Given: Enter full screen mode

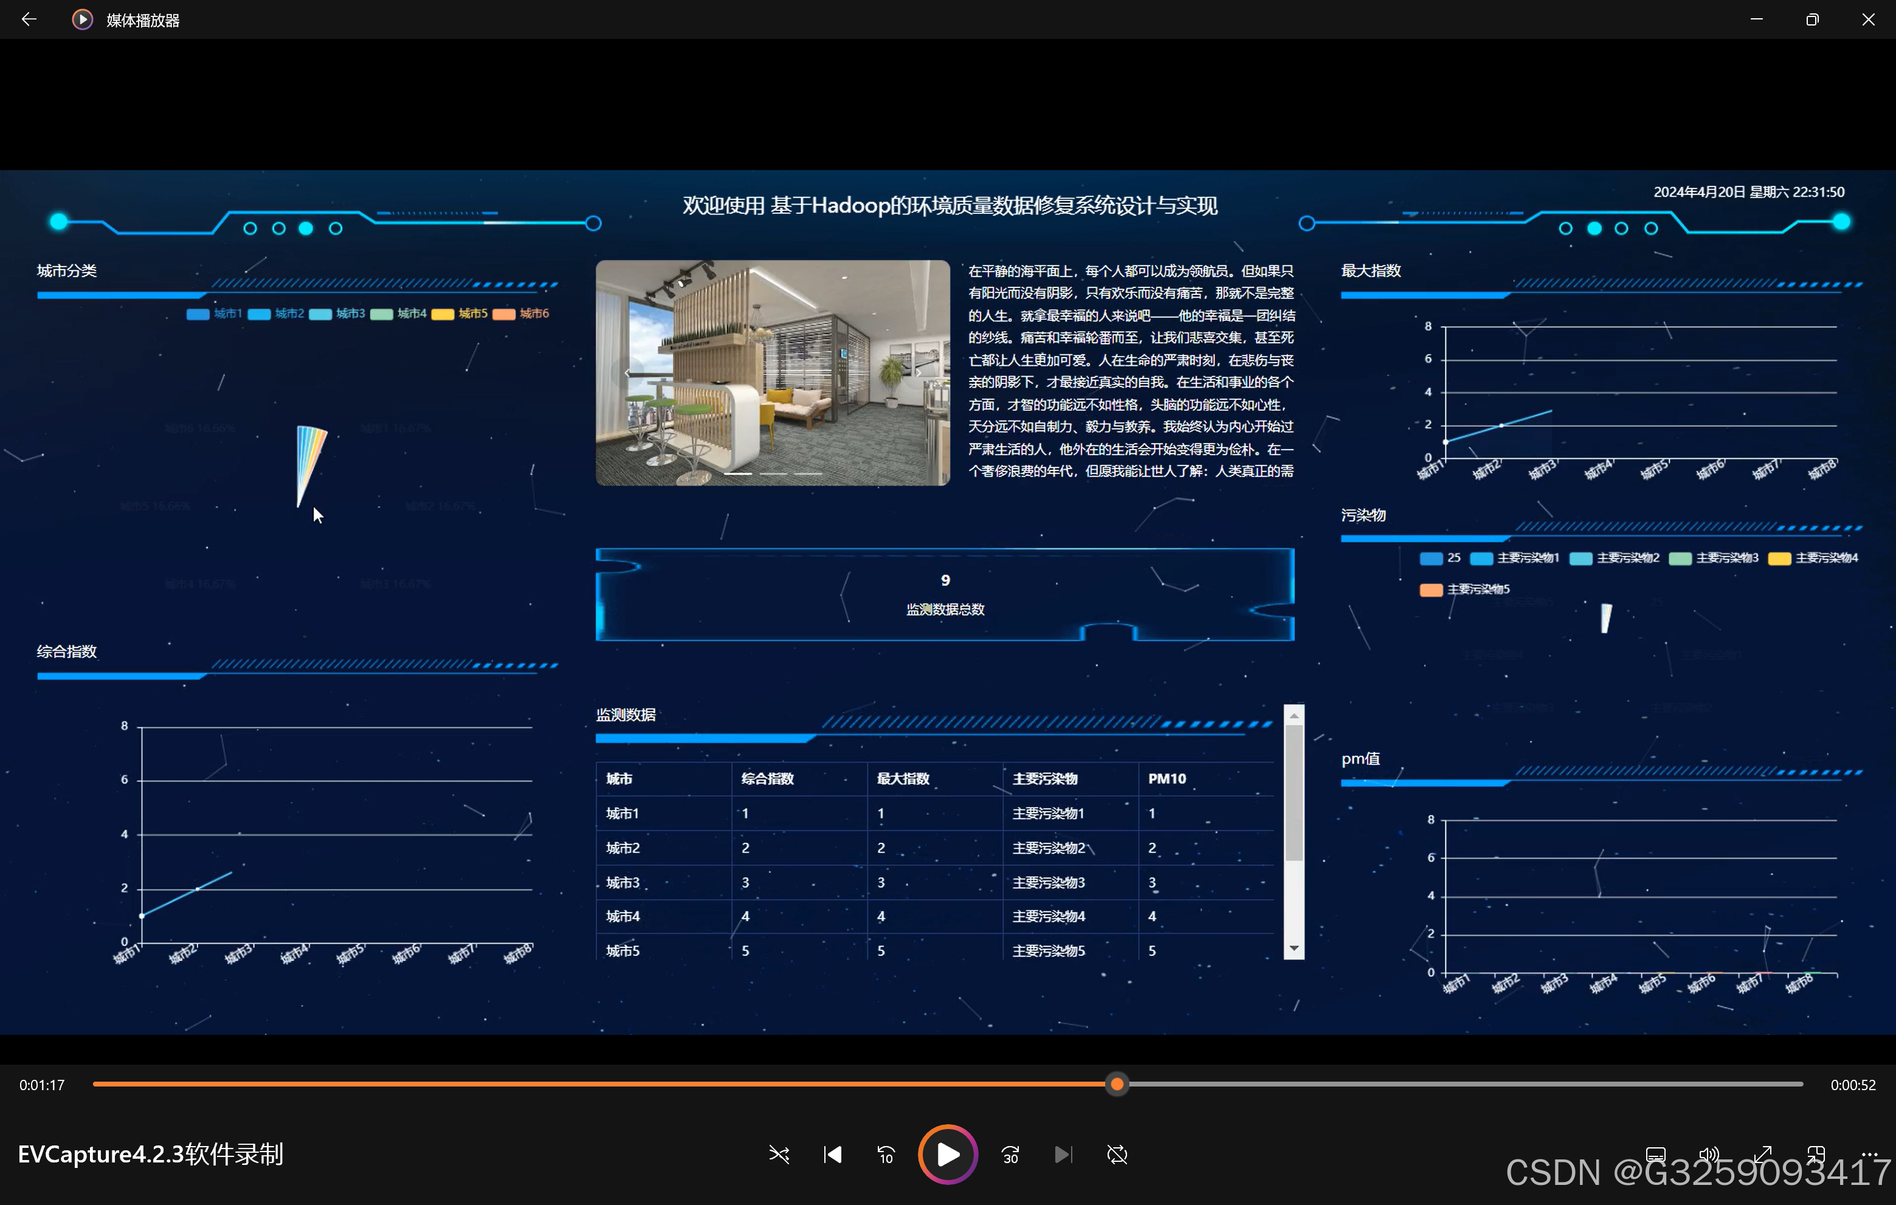Looking at the screenshot, I should point(1763,1155).
